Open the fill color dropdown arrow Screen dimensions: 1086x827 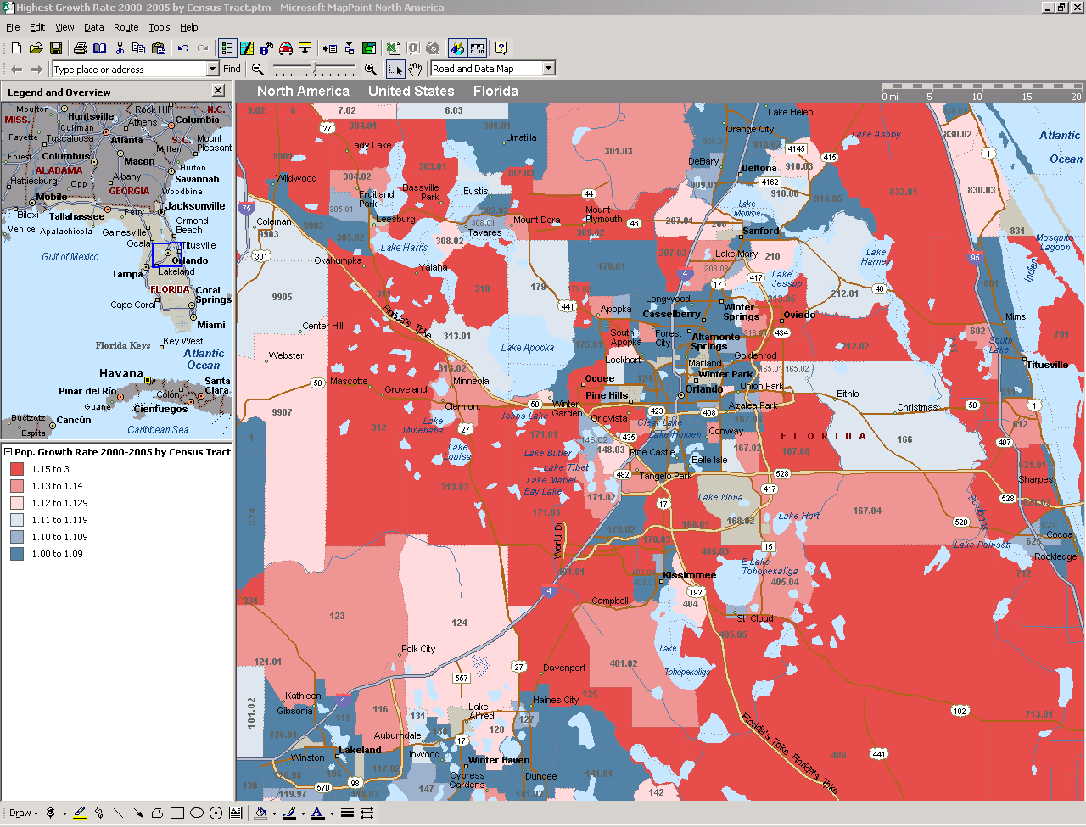[273, 813]
